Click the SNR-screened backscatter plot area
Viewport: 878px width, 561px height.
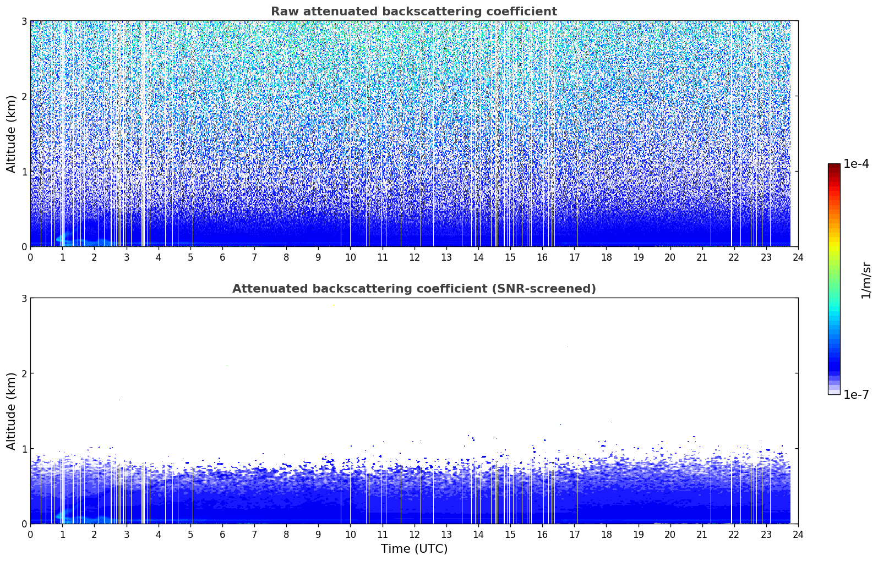[x=414, y=411]
